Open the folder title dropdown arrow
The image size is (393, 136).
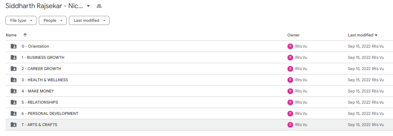click(88, 6)
